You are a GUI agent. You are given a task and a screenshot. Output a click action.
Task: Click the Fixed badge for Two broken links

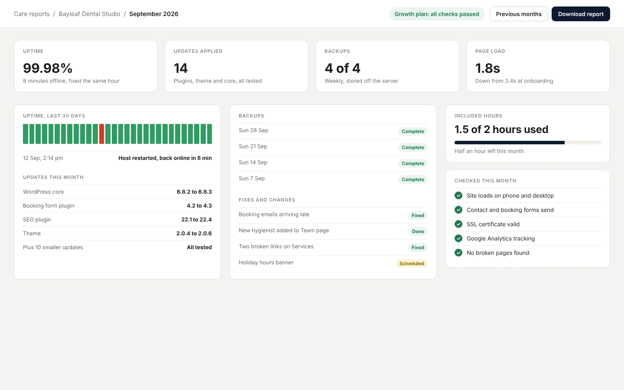[418, 247]
